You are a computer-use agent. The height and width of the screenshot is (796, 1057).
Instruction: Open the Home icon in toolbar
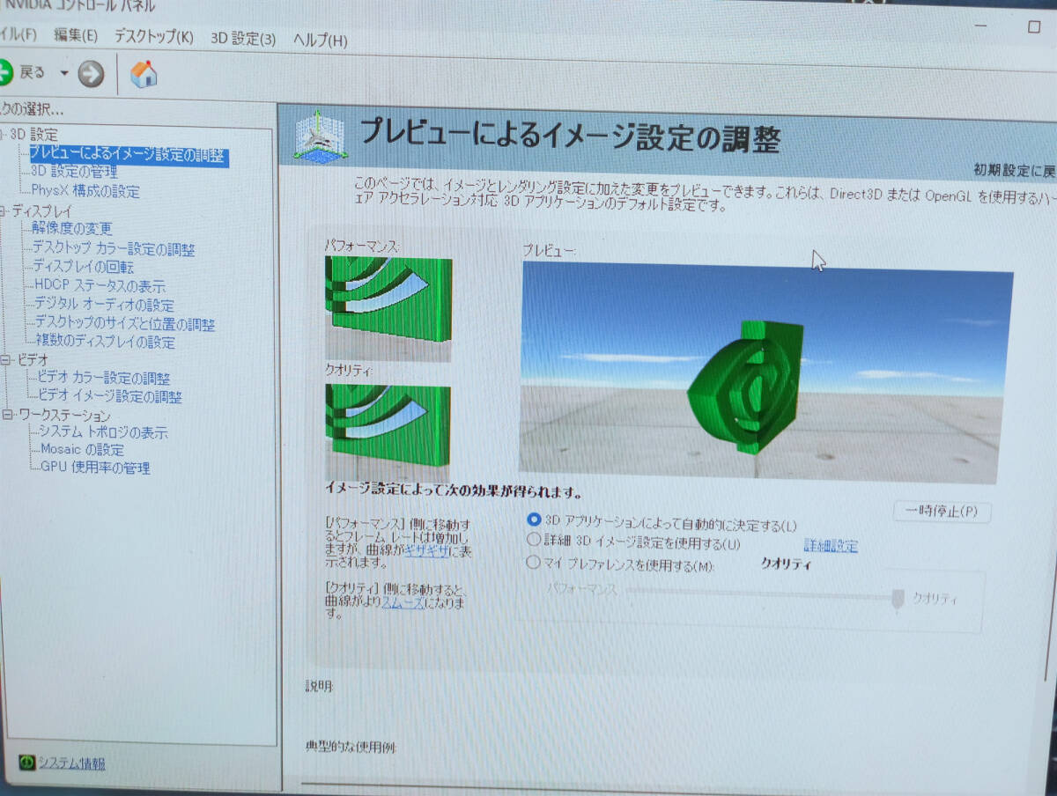pyautogui.click(x=144, y=75)
